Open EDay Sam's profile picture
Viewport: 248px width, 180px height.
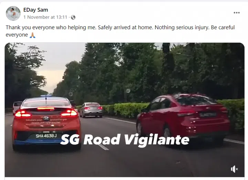[x=13, y=13]
